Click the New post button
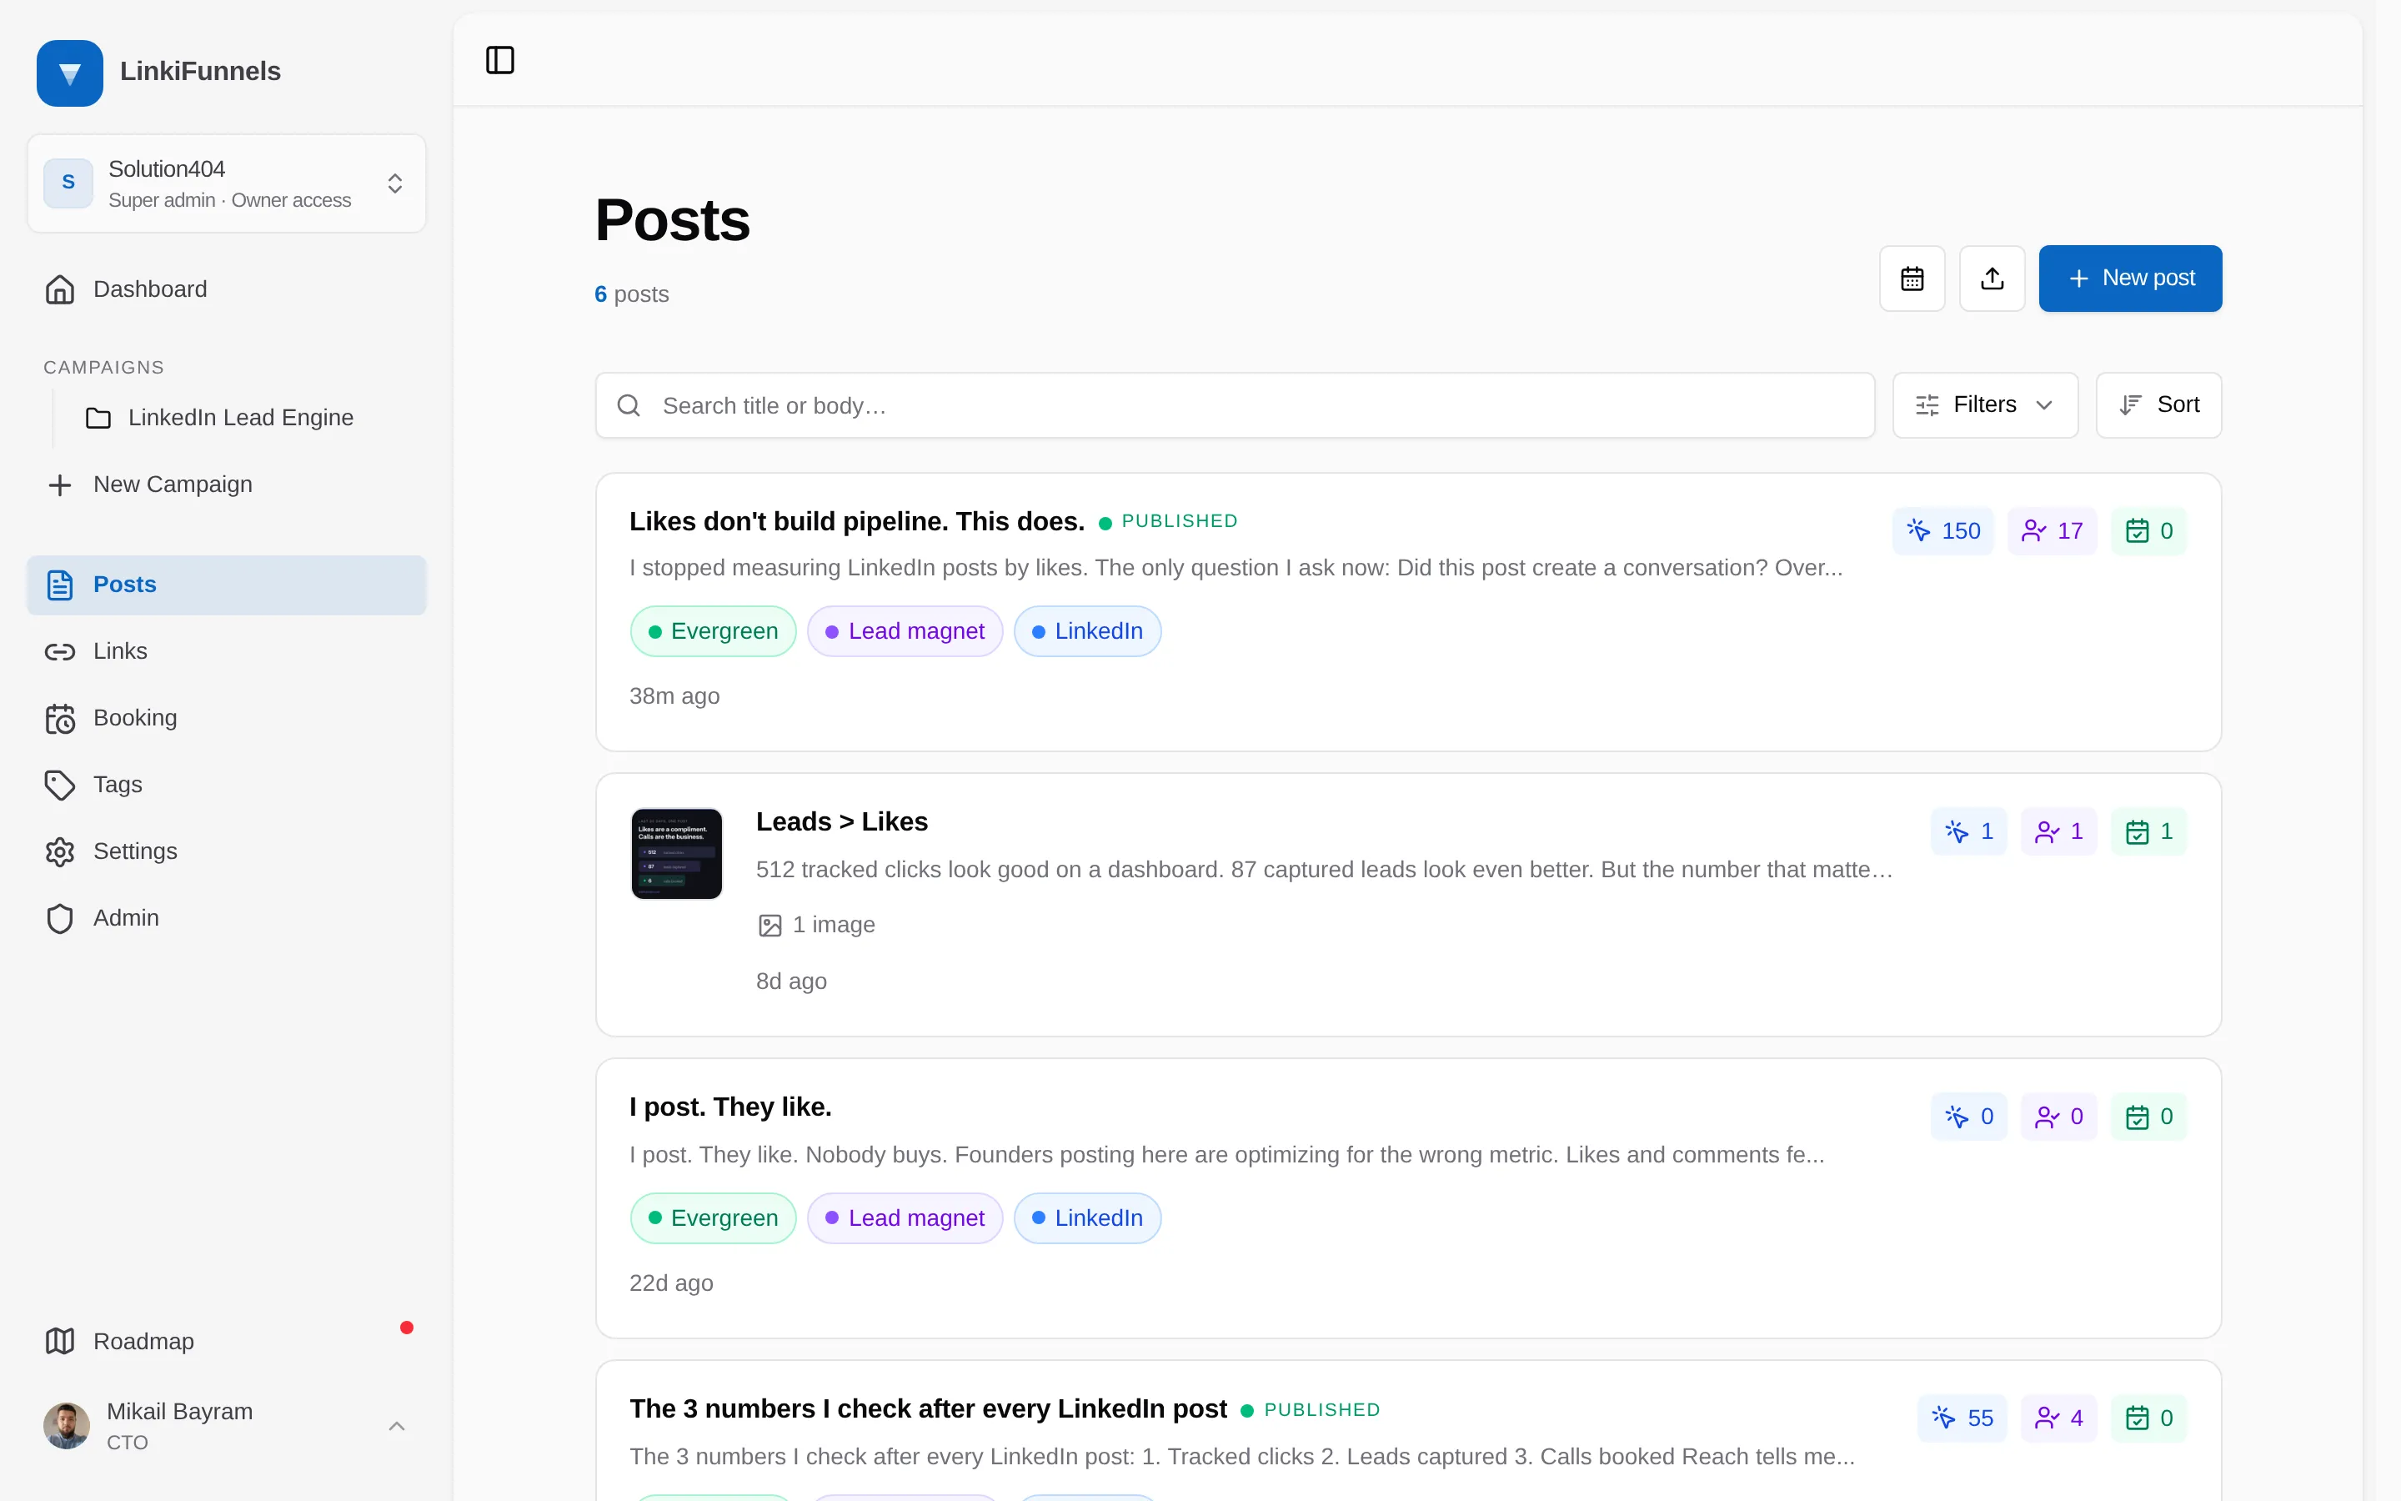 pyautogui.click(x=2130, y=278)
